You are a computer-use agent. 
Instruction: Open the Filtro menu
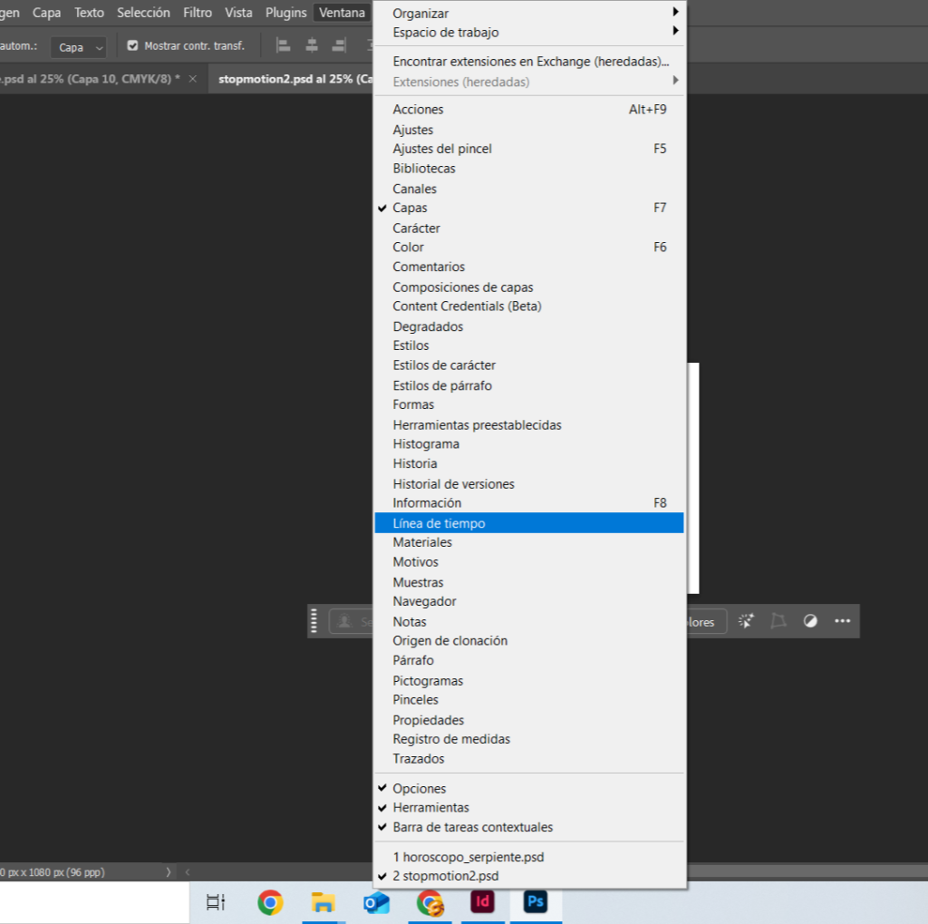pyautogui.click(x=197, y=13)
